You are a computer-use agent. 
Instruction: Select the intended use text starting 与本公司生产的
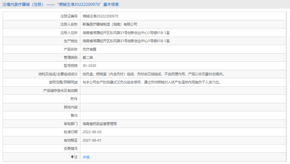152,82
